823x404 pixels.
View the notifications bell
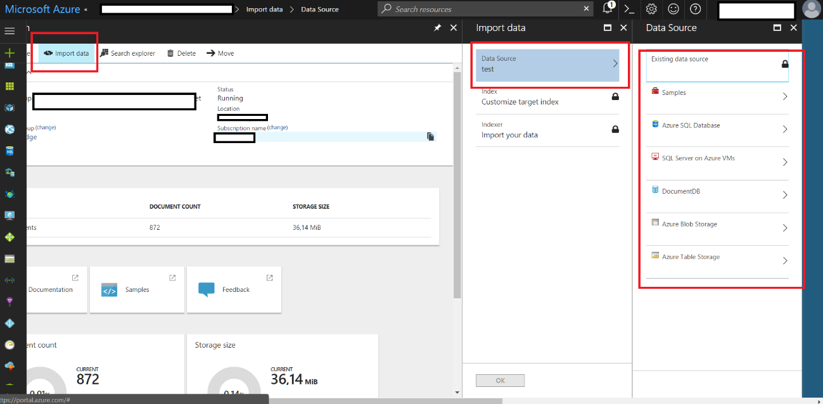point(607,9)
